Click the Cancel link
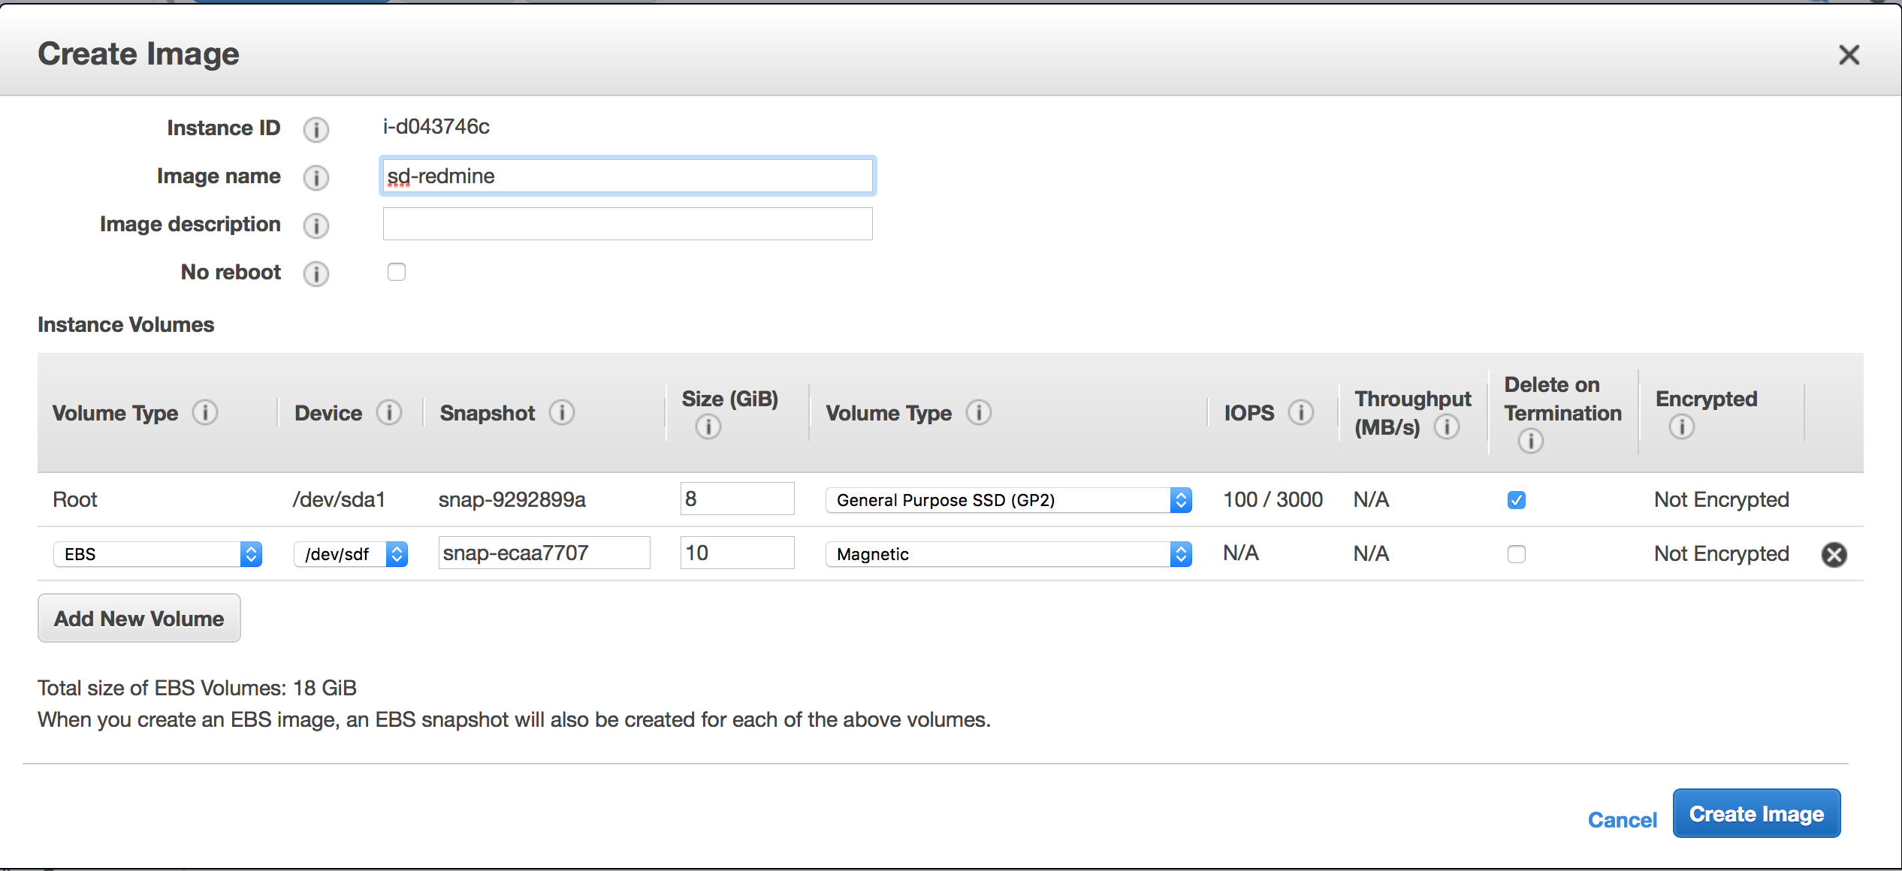 click(x=1622, y=820)
